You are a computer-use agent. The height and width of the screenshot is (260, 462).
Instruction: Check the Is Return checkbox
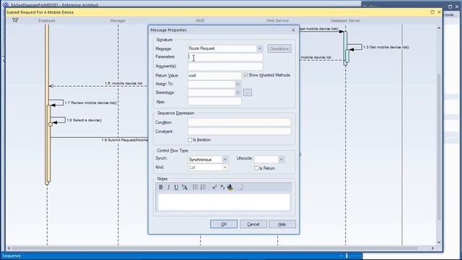(x=256, y=168)
